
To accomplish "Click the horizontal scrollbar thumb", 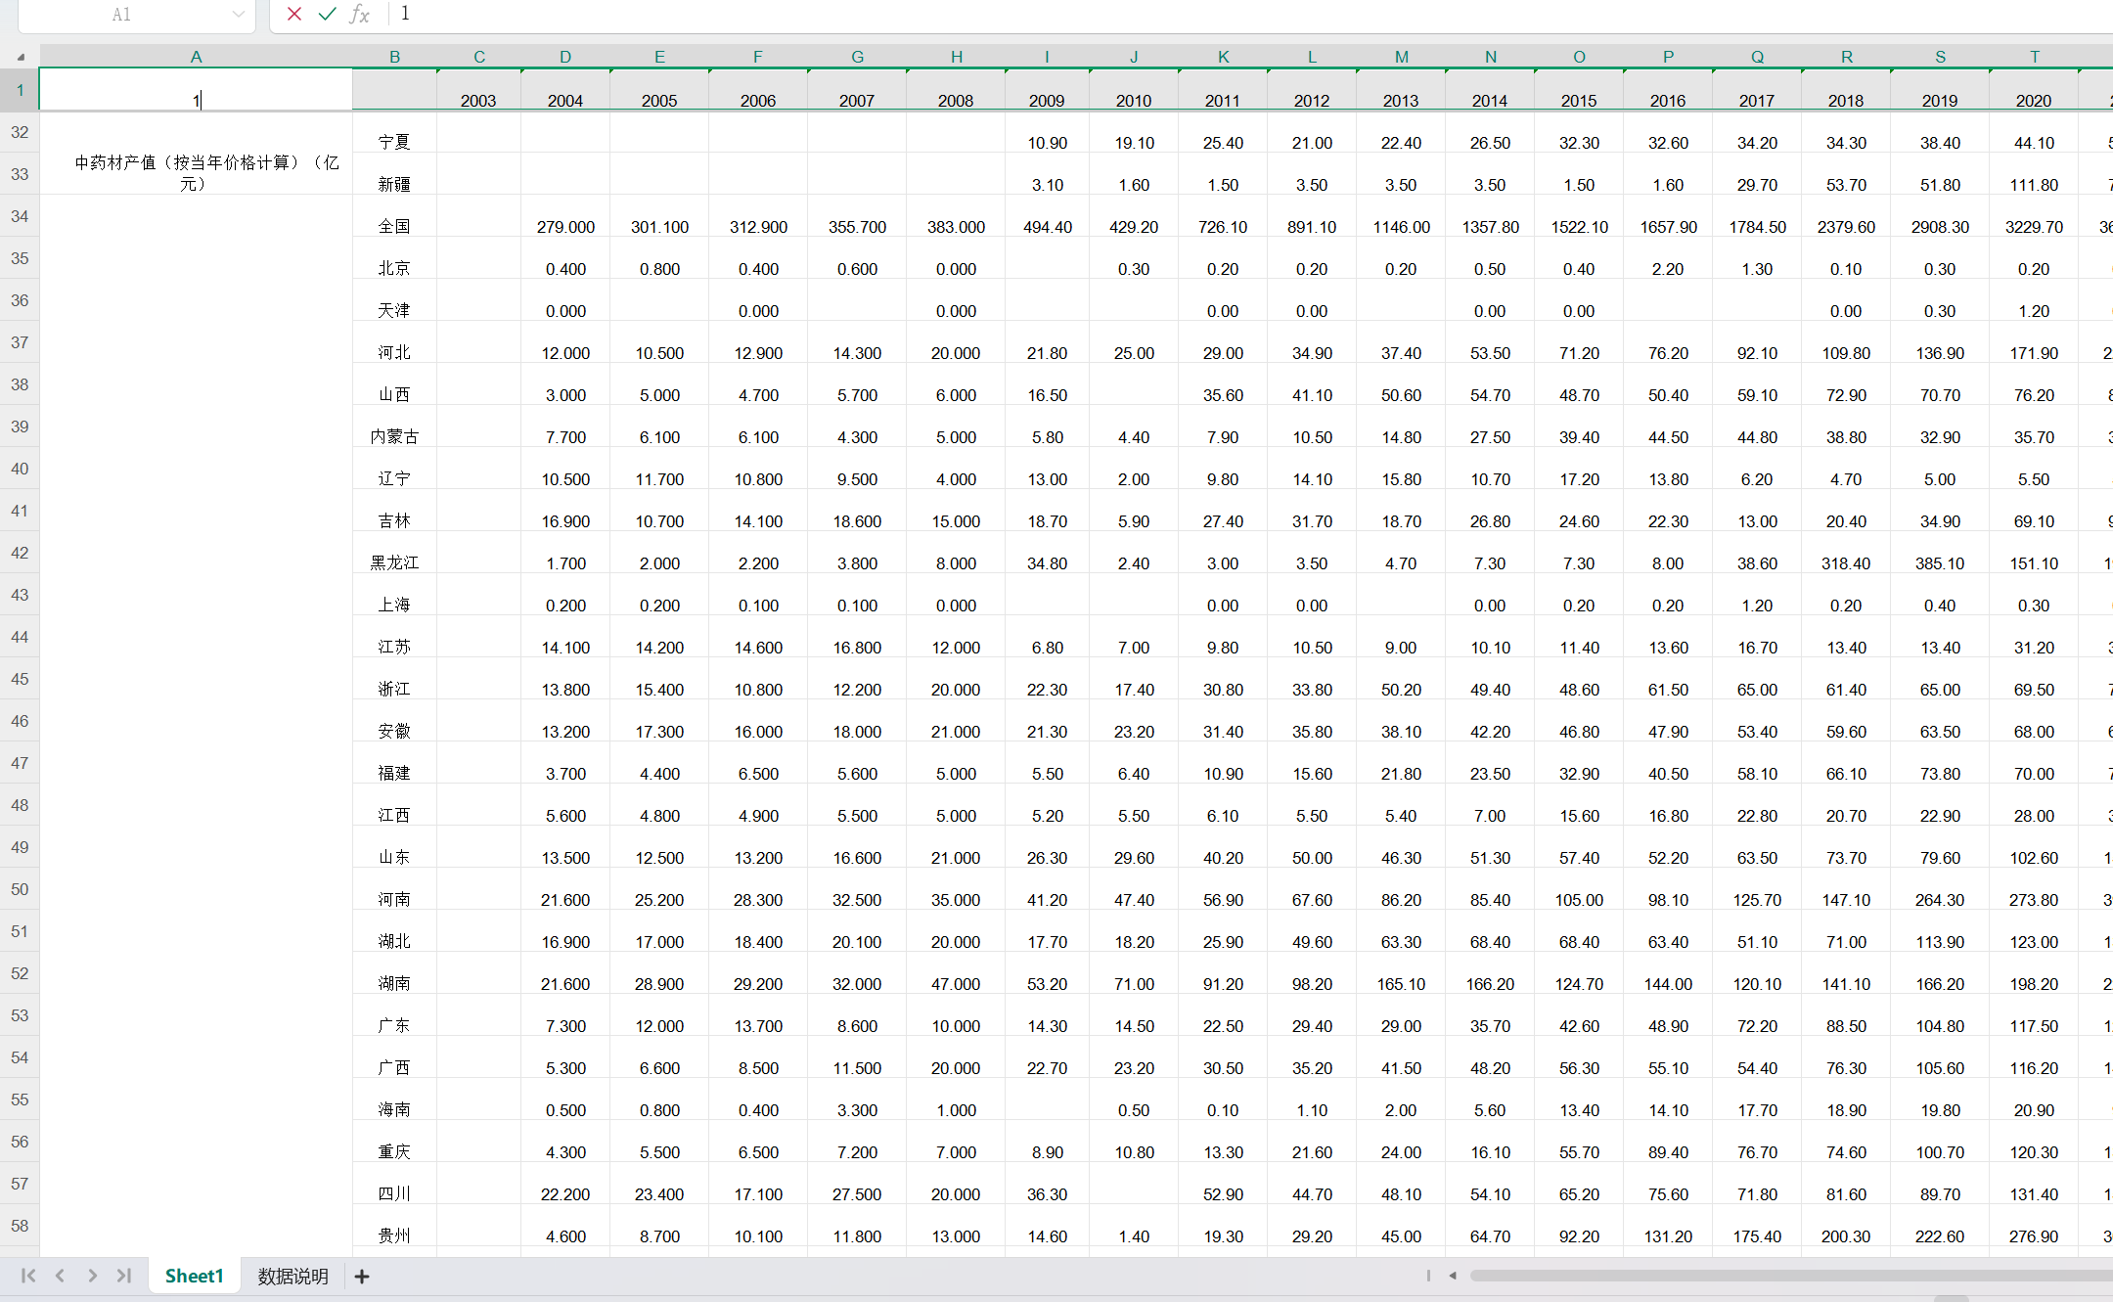I will [x=1790, y=1276].
